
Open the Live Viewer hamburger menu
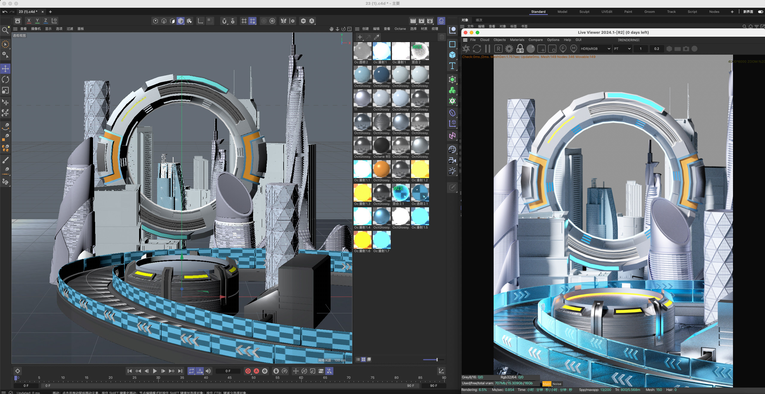coord(465,40)
